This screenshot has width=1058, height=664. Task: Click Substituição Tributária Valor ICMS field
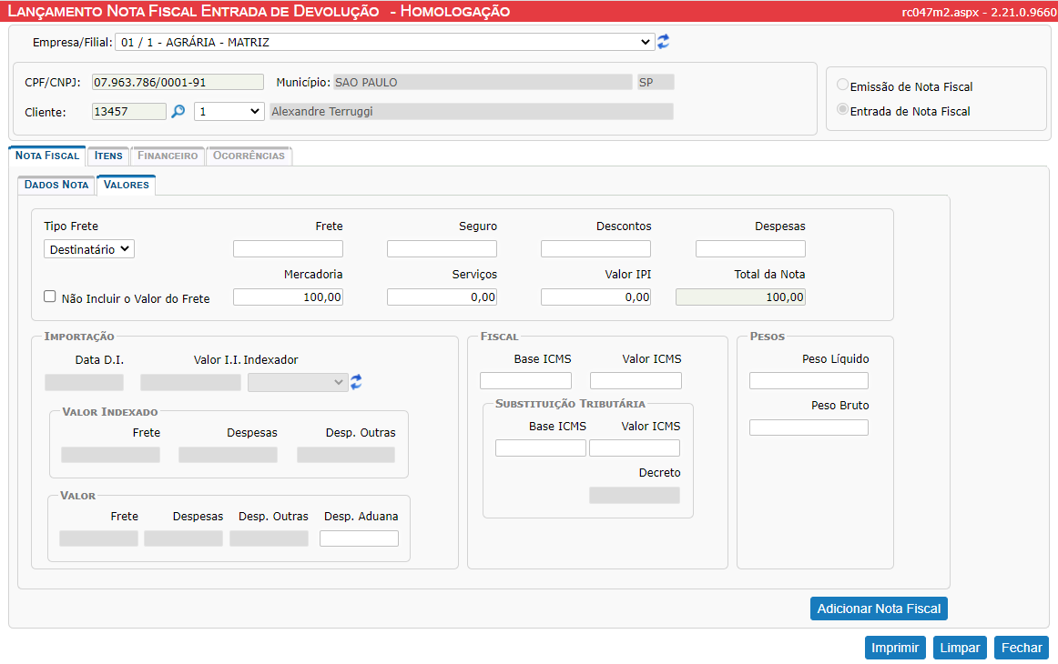635,448
